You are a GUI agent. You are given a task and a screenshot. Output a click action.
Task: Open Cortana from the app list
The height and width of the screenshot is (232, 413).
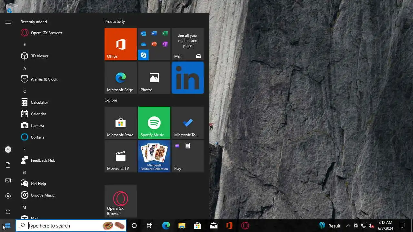[58, 137]
